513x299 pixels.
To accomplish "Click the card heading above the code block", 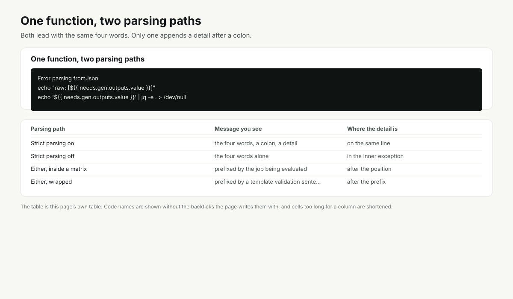I will pos(88,59).
